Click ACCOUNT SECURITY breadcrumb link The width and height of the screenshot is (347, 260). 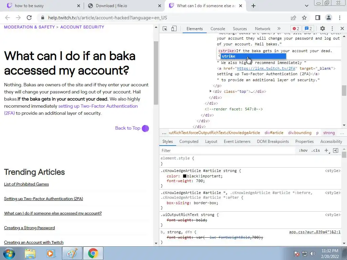click(x=82, y=27)
